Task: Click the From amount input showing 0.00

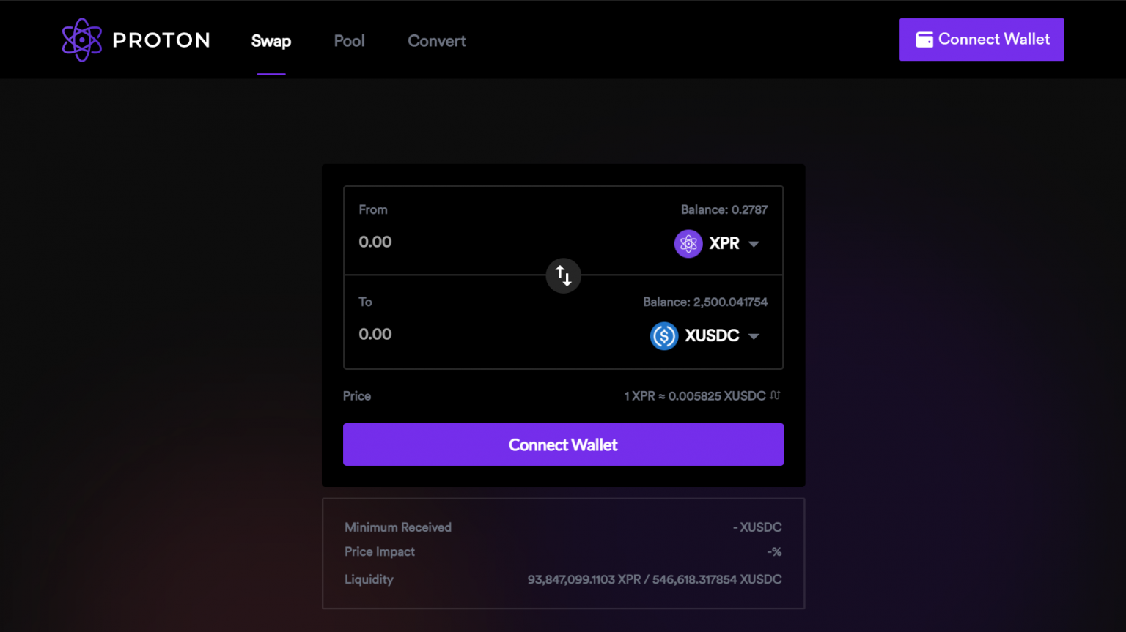Action: point(375,242)
